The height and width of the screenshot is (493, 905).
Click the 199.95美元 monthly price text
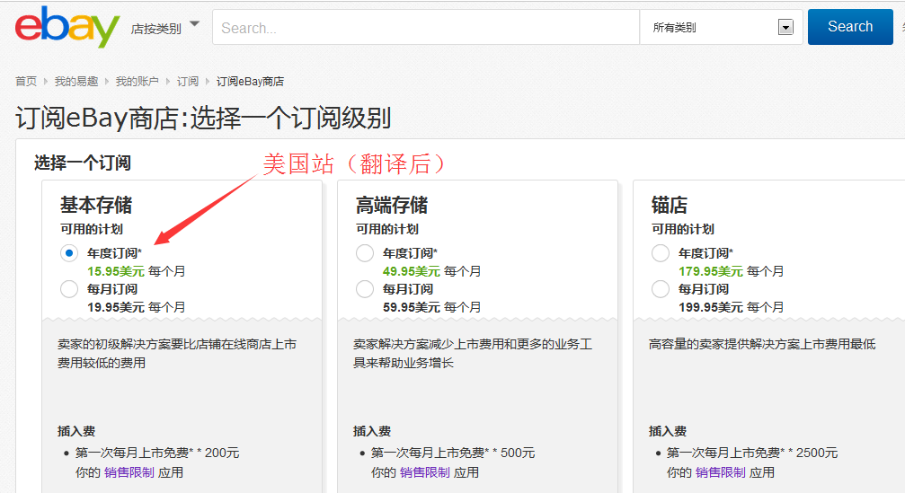[x=711, y=307]
